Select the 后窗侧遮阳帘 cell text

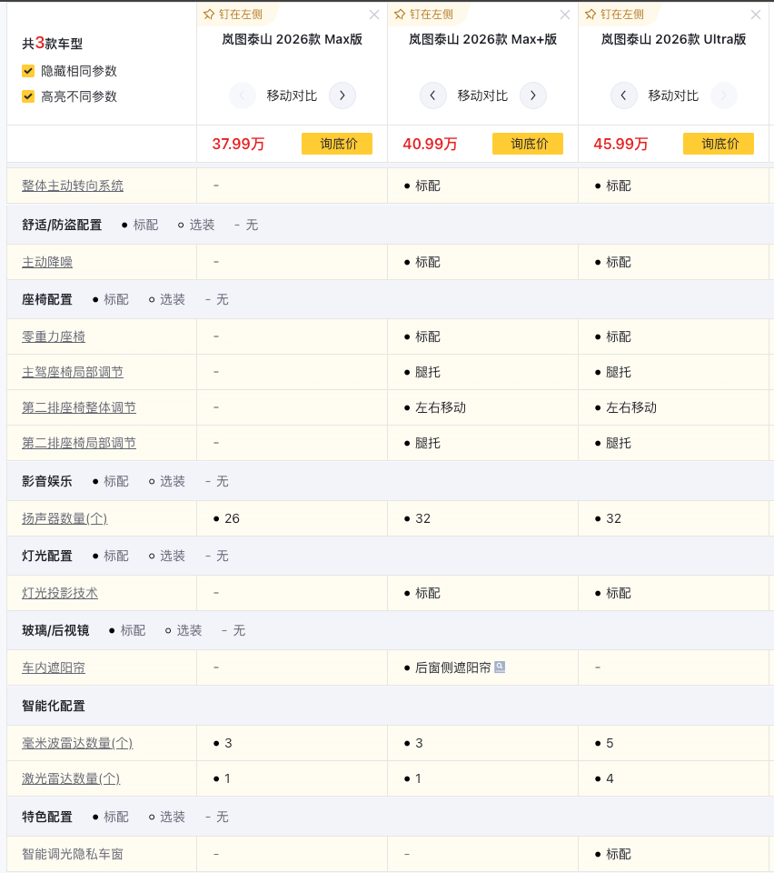[x=453, y=667]
